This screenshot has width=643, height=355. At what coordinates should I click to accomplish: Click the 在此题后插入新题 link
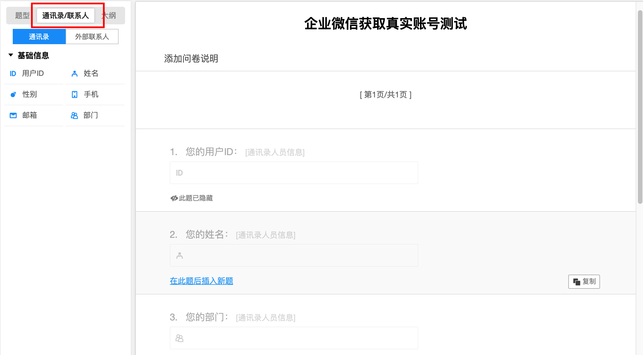pyautogui.click(x=202, y=281)
